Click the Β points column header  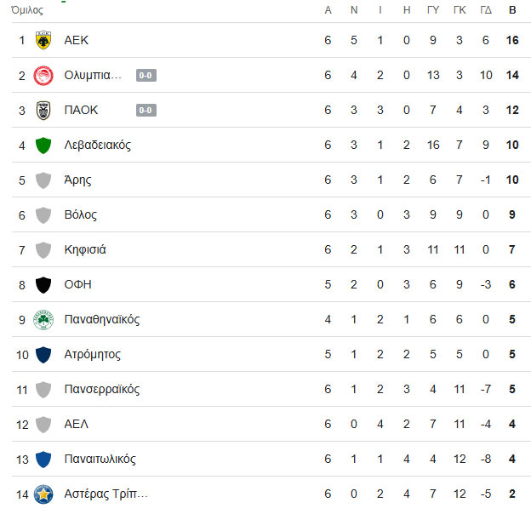point(512,10)
